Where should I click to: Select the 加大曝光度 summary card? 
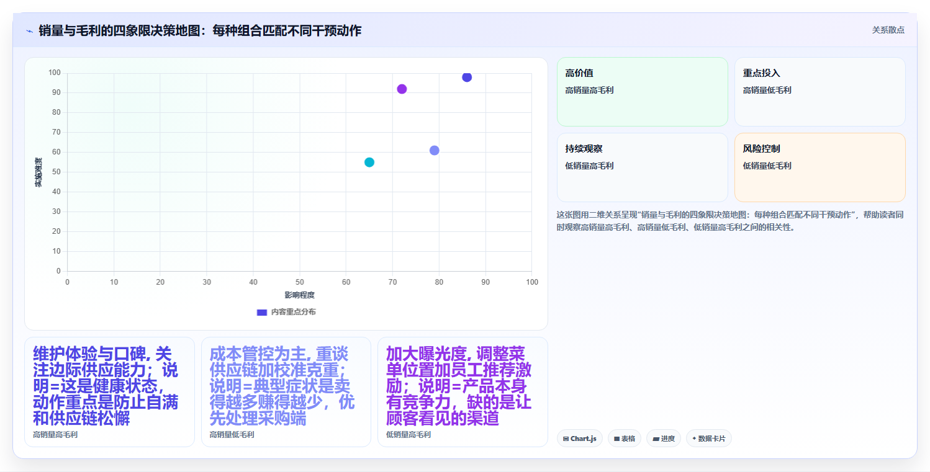click(x=463, y=392)
